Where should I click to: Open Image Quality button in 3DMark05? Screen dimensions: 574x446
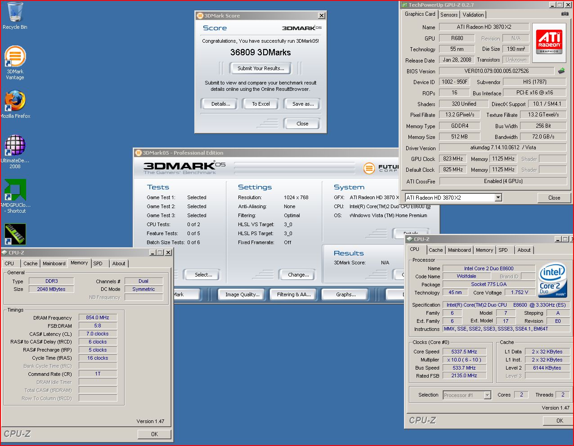tap(242, 294)
